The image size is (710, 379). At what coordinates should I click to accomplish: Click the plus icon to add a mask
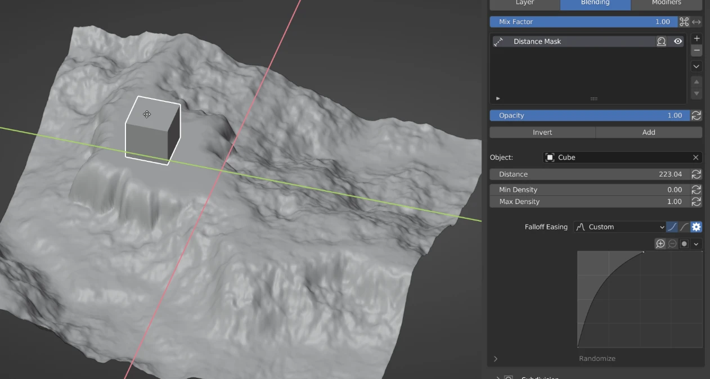click(696, 39)
